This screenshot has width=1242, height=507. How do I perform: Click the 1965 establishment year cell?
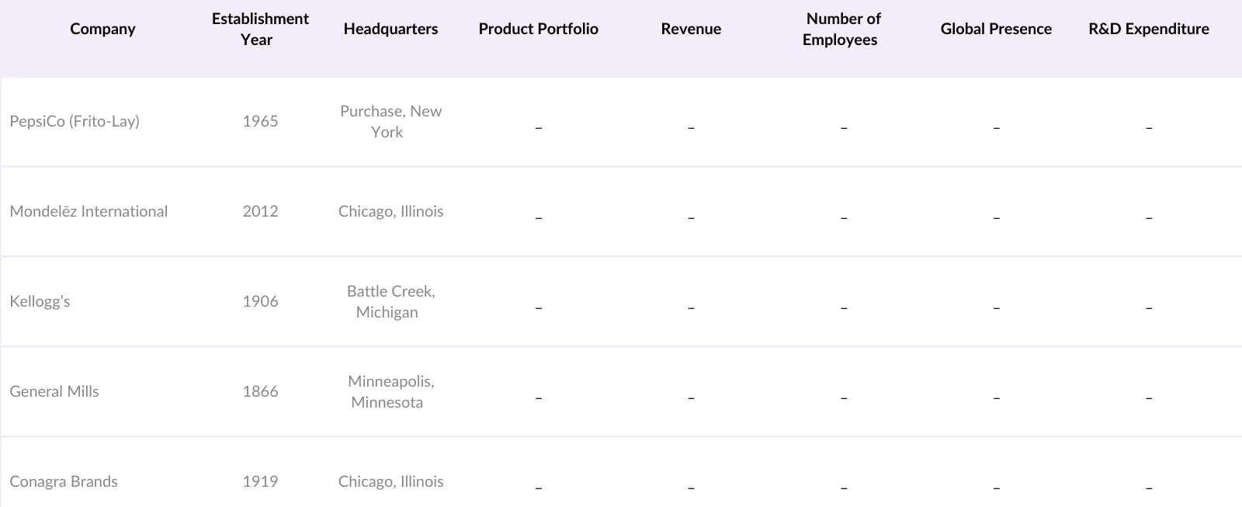point(260,121)
